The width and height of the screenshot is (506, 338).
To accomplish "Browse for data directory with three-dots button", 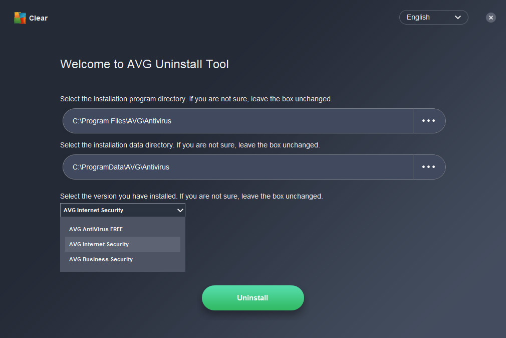I will pyautogui.click(x=429, y=167).
